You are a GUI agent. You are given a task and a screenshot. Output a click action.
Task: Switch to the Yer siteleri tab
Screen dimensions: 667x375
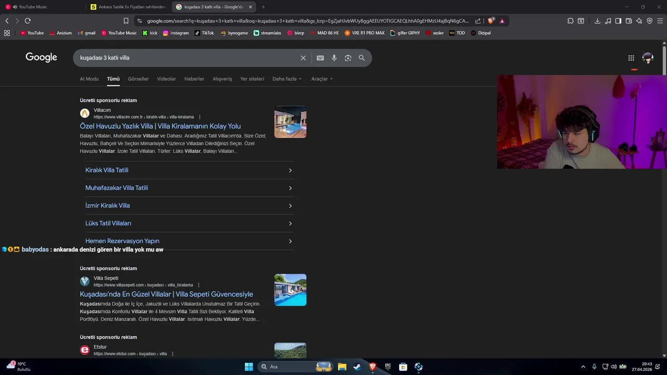pos(252,79)
